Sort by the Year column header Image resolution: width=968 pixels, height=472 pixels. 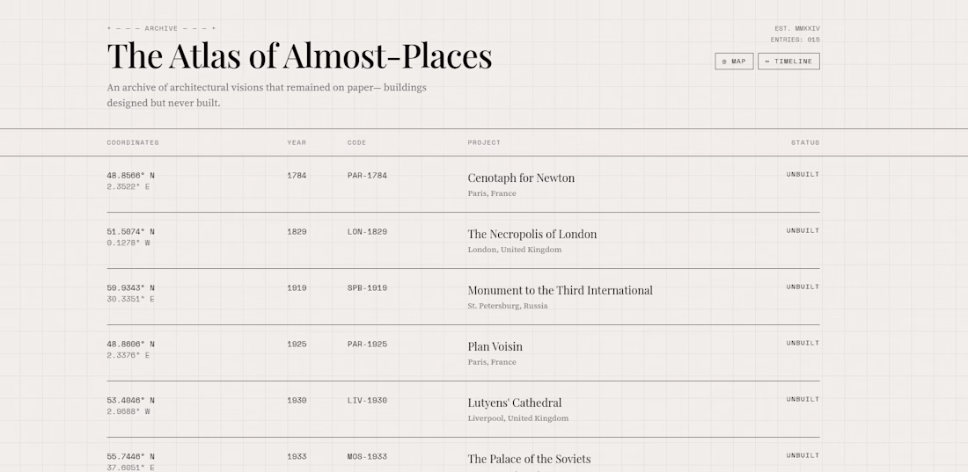pos(297,142)
